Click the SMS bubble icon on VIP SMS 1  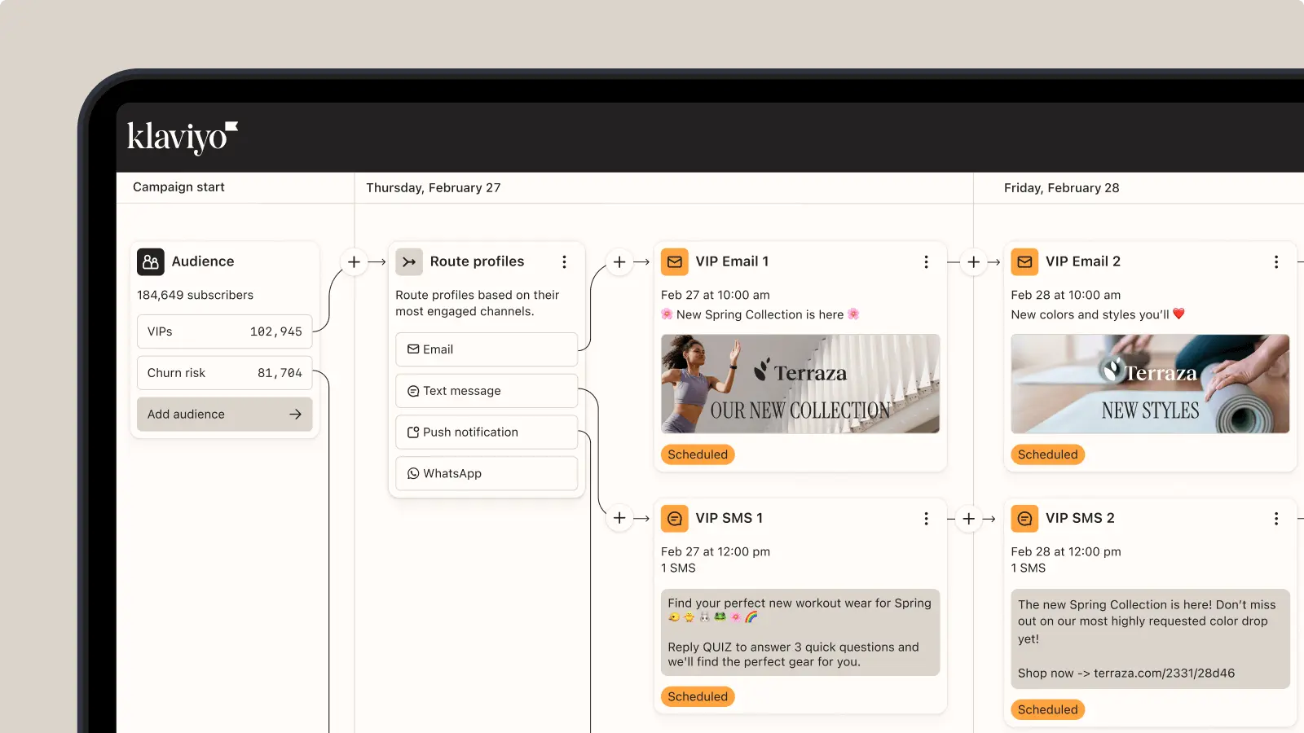pos(675,518)
